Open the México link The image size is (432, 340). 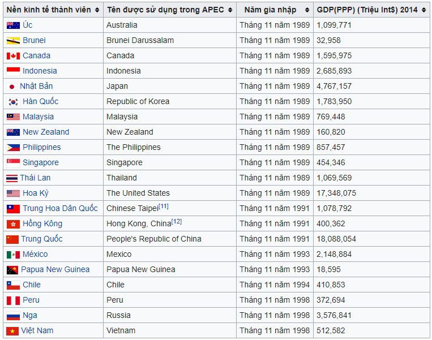pos(35,254)
